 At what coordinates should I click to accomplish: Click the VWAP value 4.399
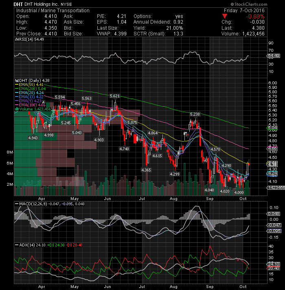pyautogui.click(x=121, y=34)
